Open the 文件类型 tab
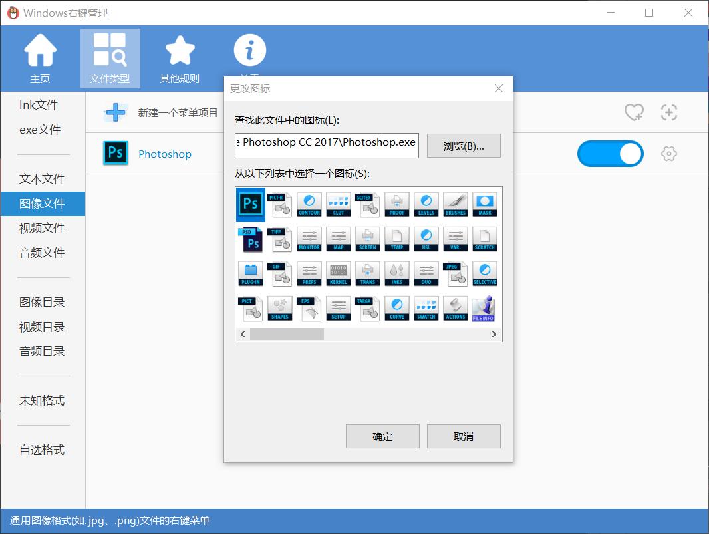The height and width of the screenshot is (534, 709). [110, 59]
